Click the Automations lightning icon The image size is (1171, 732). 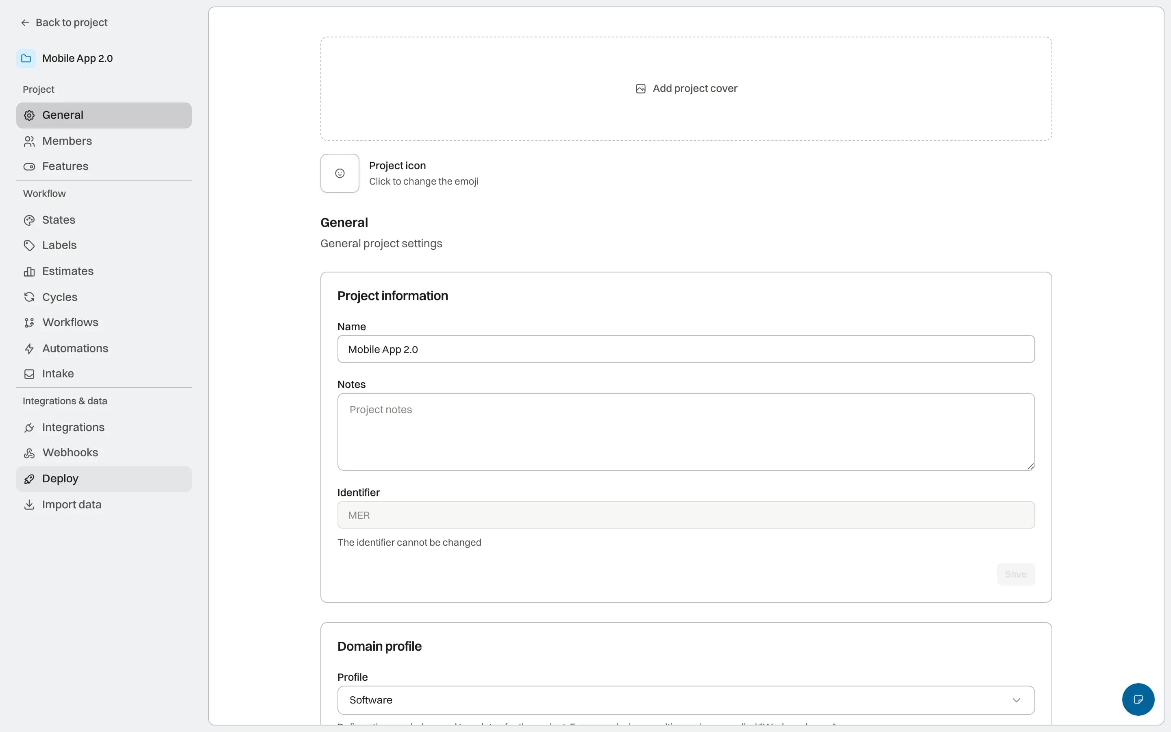point(30,349)
